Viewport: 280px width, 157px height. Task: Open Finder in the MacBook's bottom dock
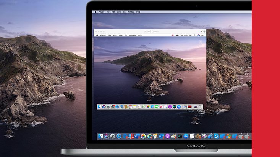pyautogui.click(x=100, y=136)
